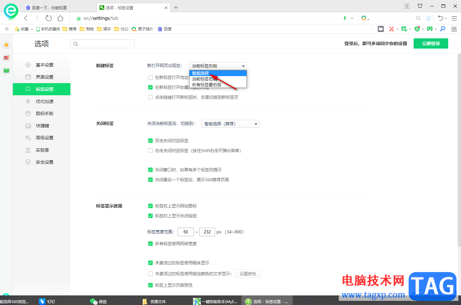461x305 pixels.
Task: Open the 优化加速 section
Action: coord(42,101)
